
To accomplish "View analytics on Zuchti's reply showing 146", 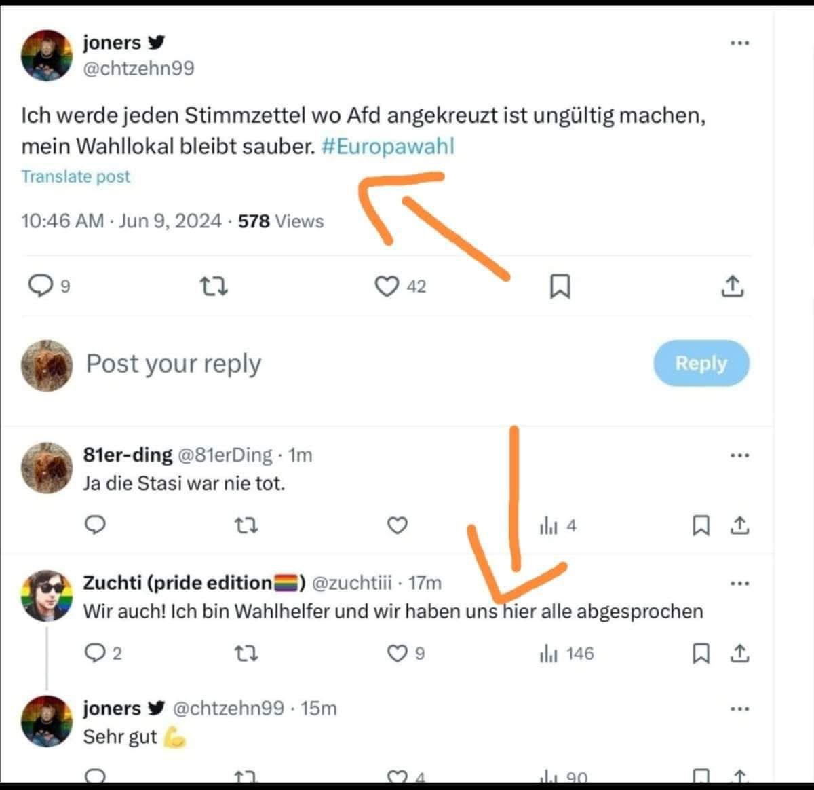I will click(x=566, y=654).
